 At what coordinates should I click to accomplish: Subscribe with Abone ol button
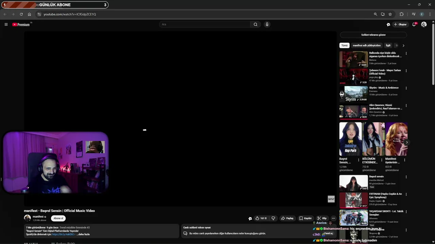click(x=58, y=218)
